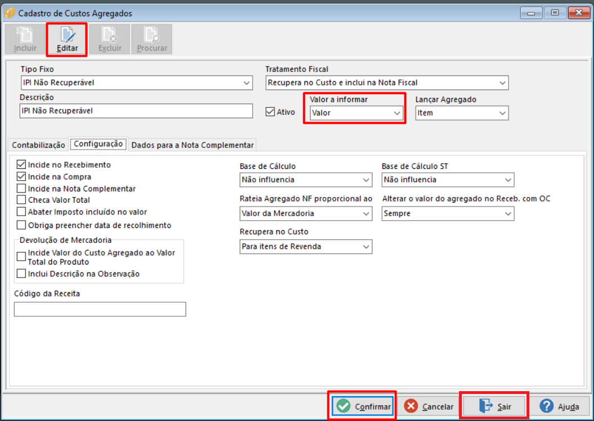Open the Base de Cálculo ST dropdown
The image size is (594, 421).
tap(448, 180)
